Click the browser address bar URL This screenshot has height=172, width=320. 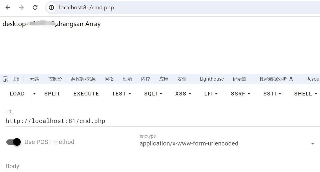tap(86, 8)
